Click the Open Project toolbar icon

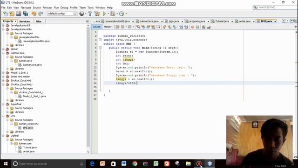coord(19,14)
